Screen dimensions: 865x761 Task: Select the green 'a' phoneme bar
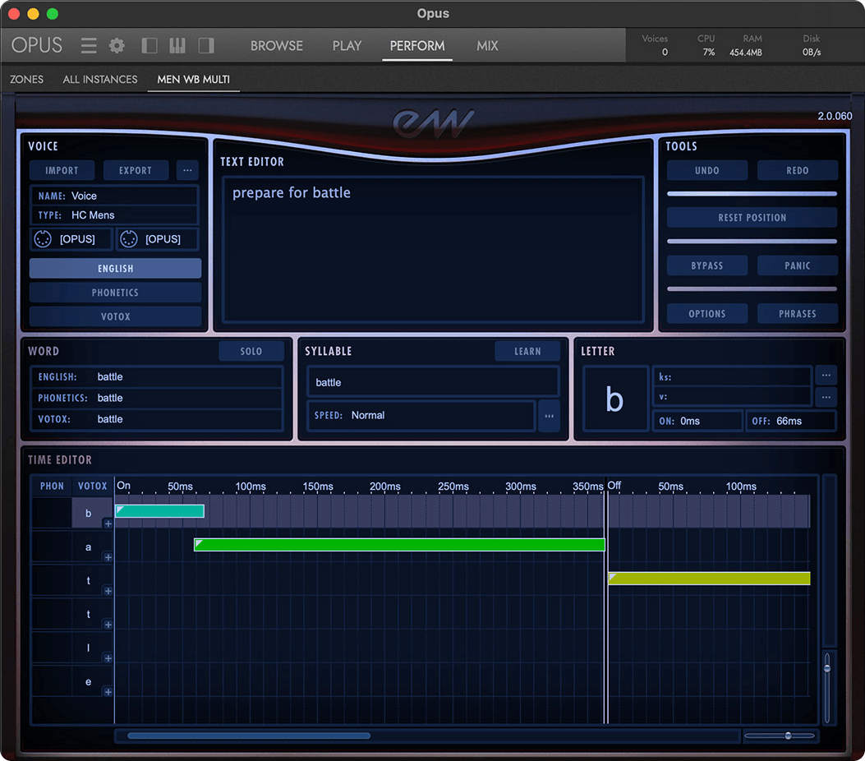[x=399, y=545]
